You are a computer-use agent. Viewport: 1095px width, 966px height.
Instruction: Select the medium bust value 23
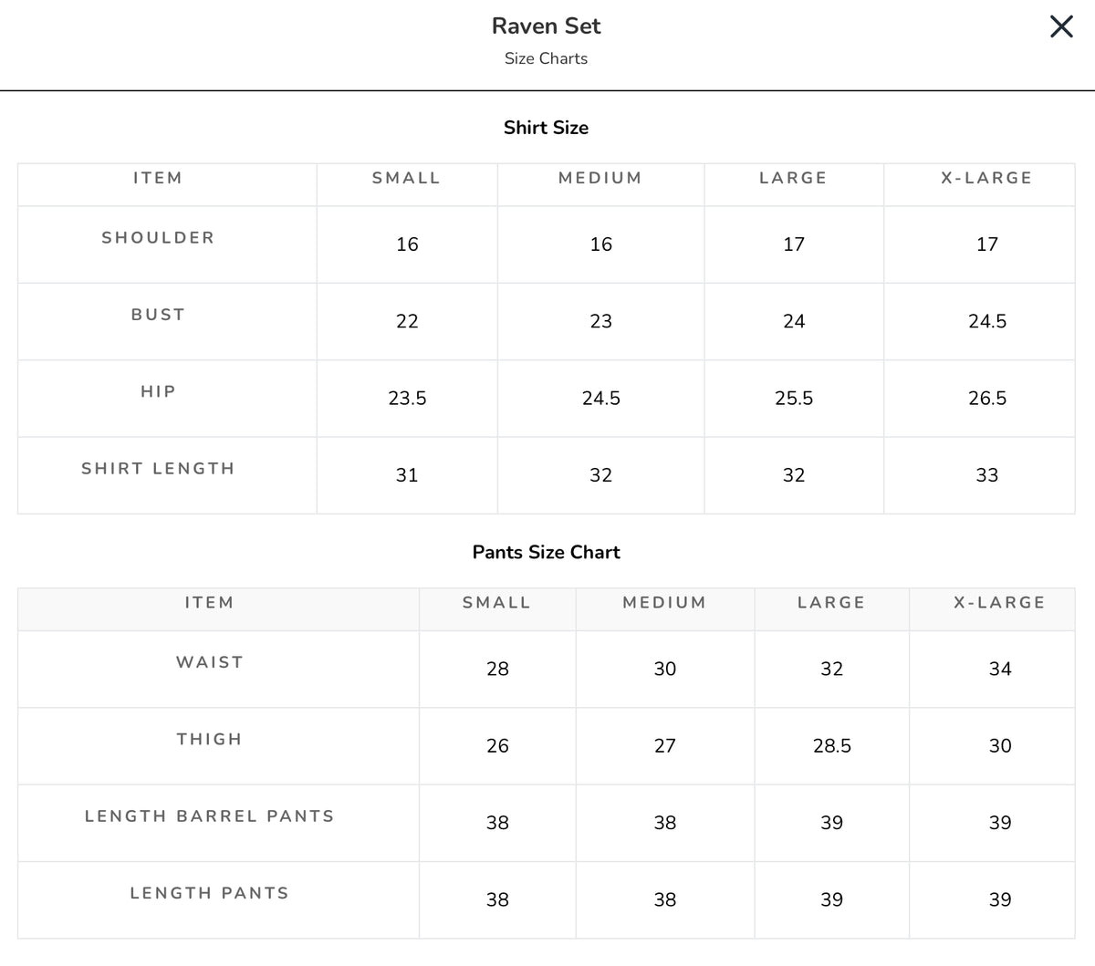tap(600, 321)
